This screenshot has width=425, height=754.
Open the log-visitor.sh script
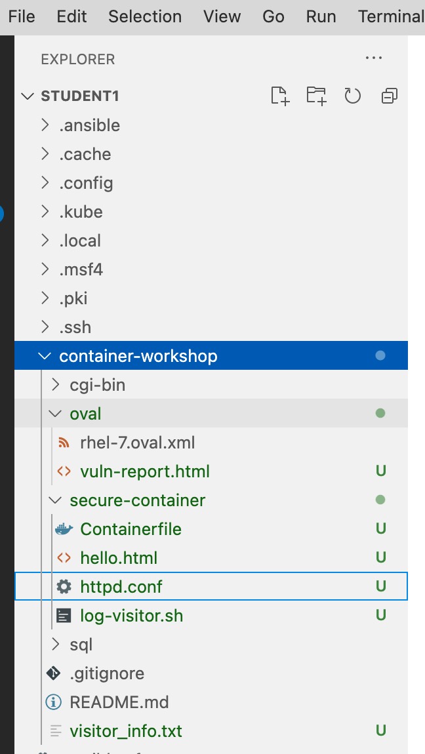(131, 616)
